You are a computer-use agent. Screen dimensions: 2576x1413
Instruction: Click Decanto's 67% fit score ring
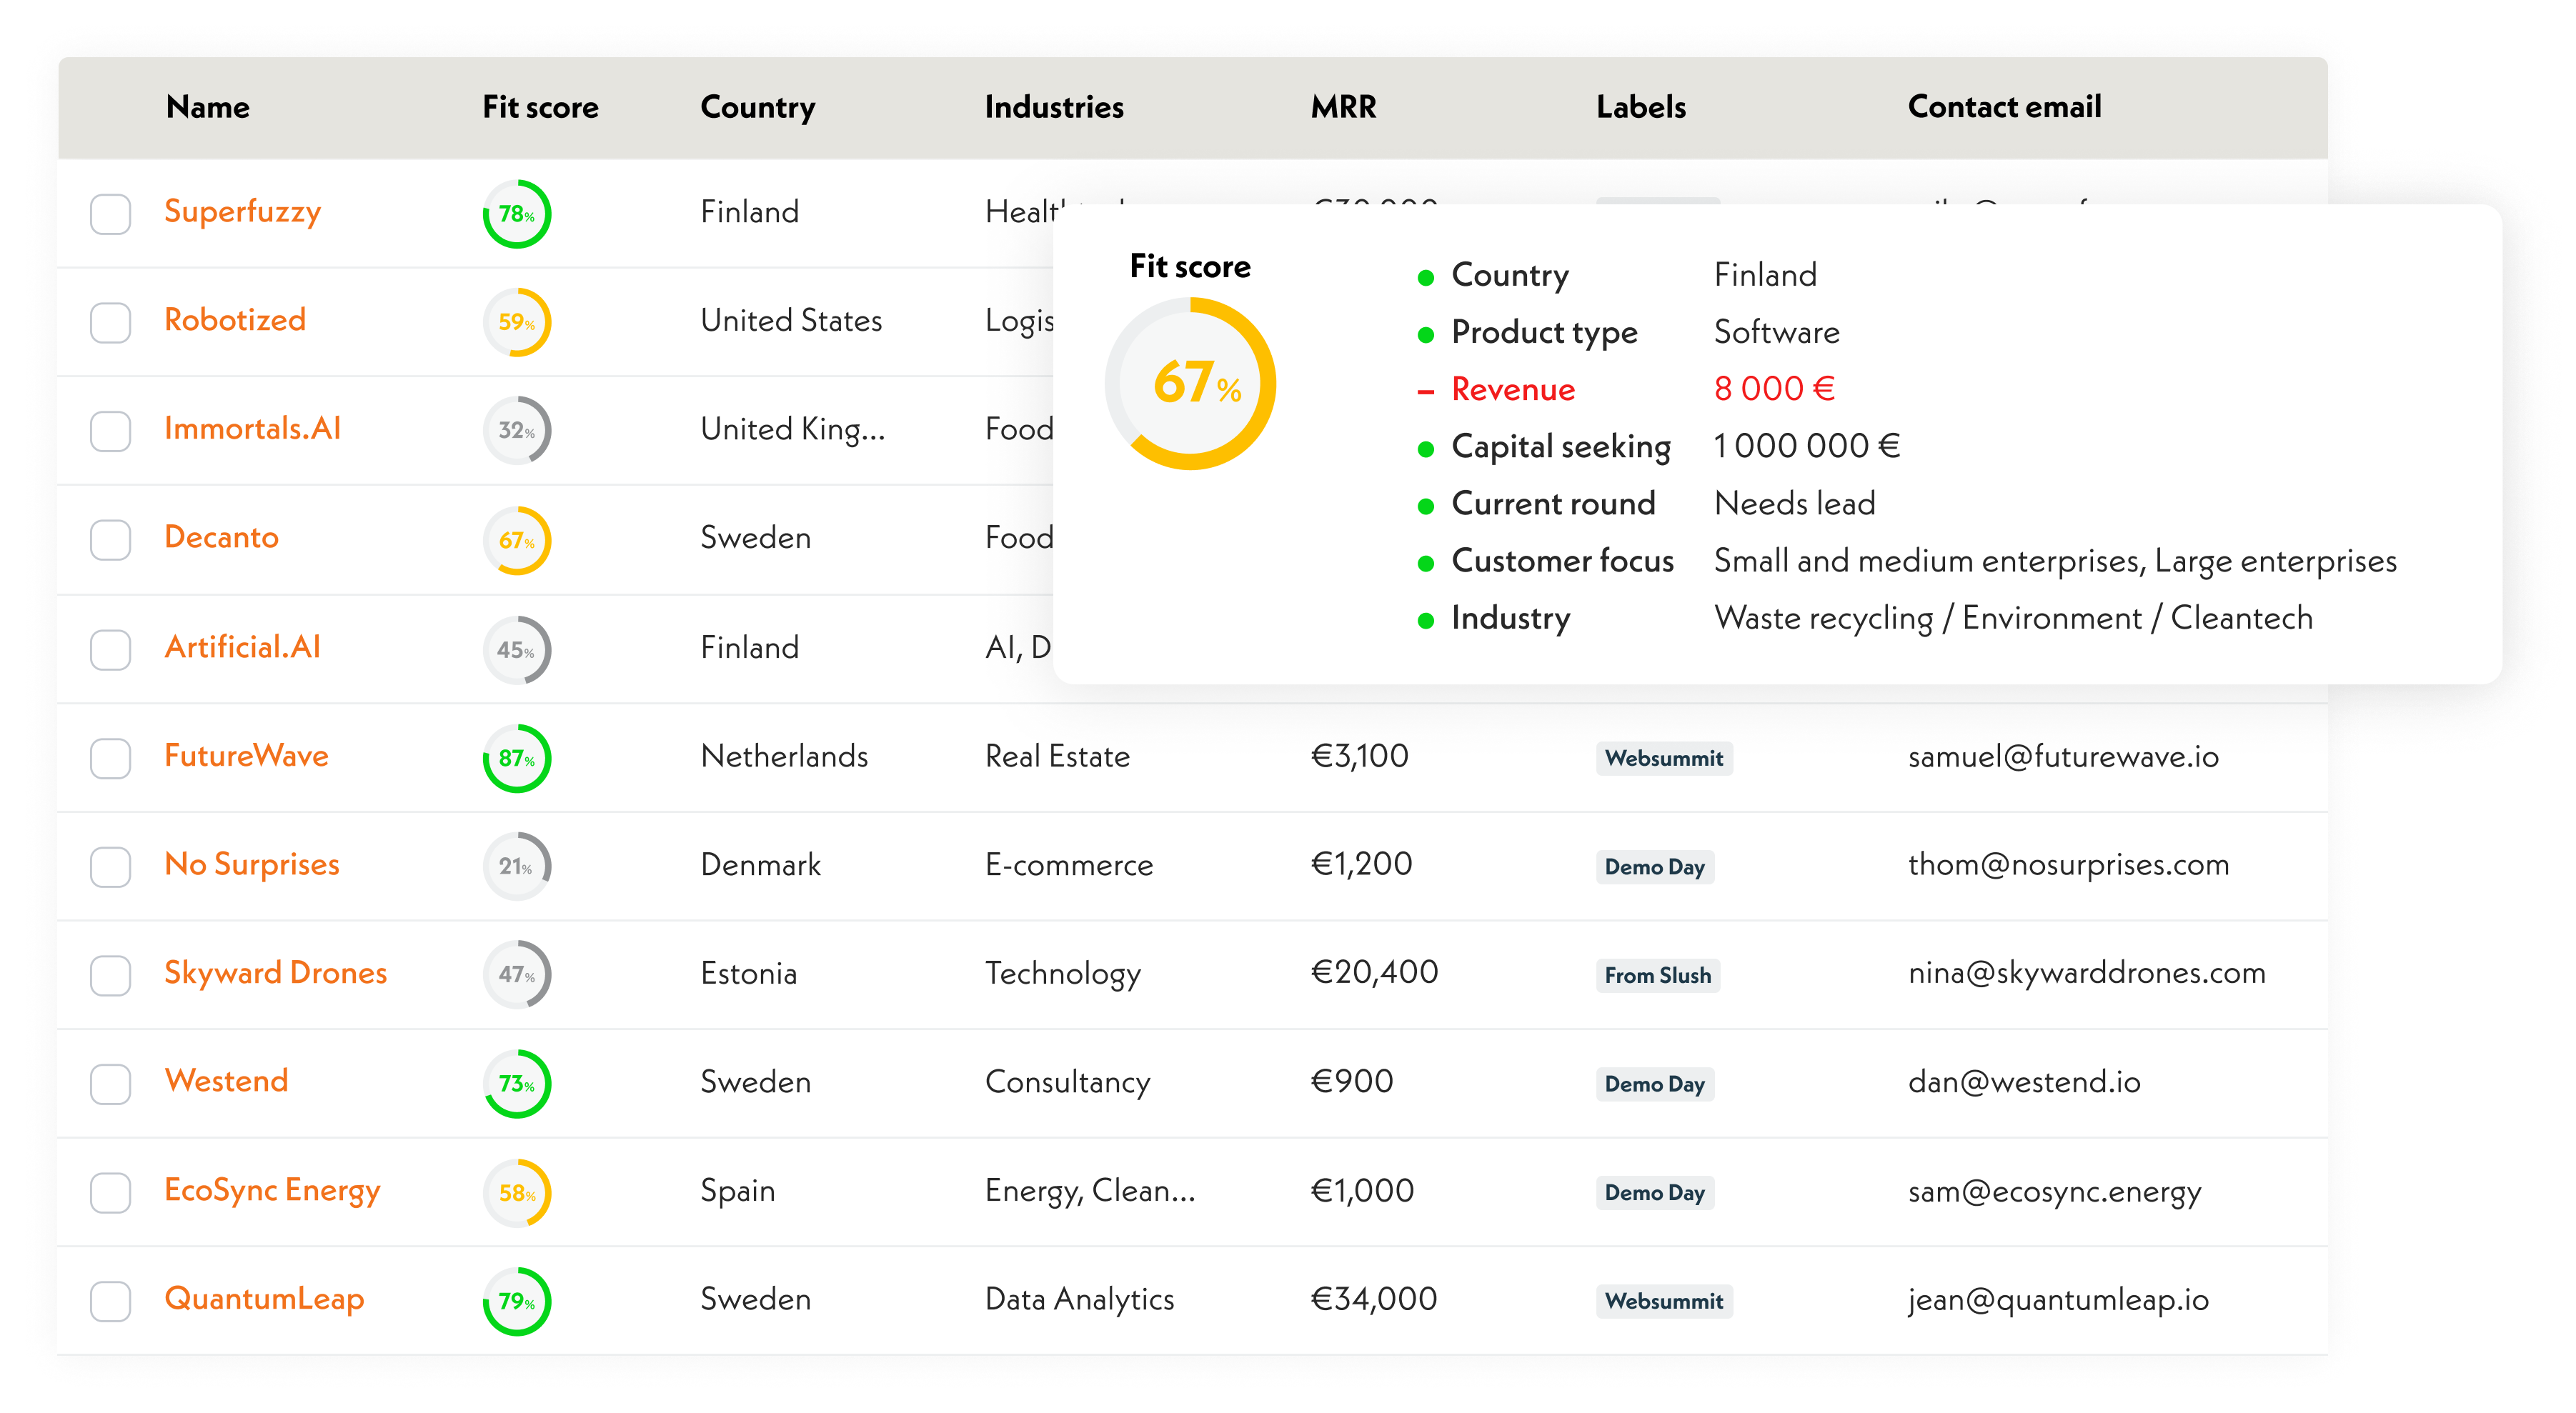[517, 540]
